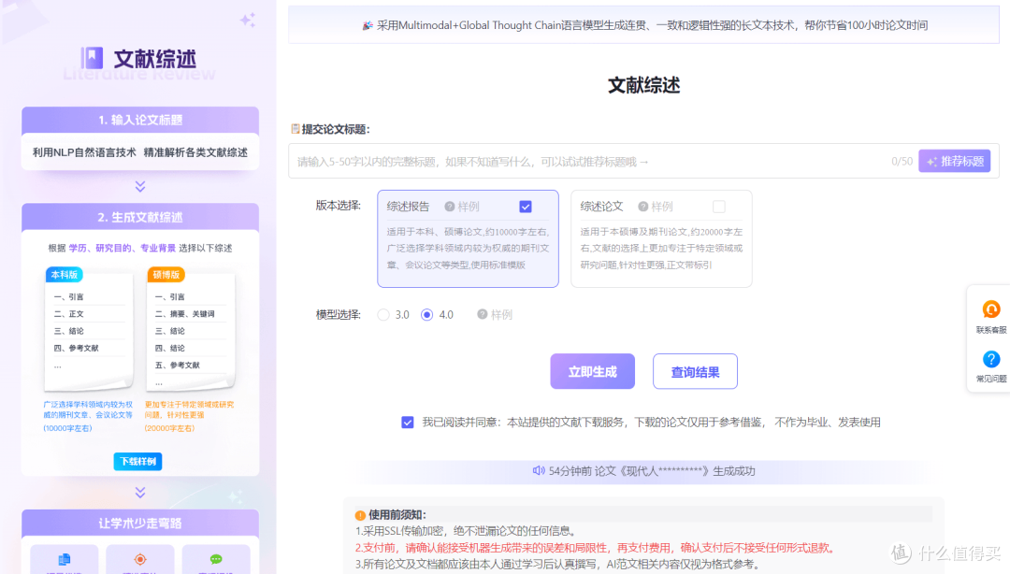This screenshot has width=1010, height=574.
Task: Click the orange target icon card at sidebar bottom
Action: (x=139, y=559)
